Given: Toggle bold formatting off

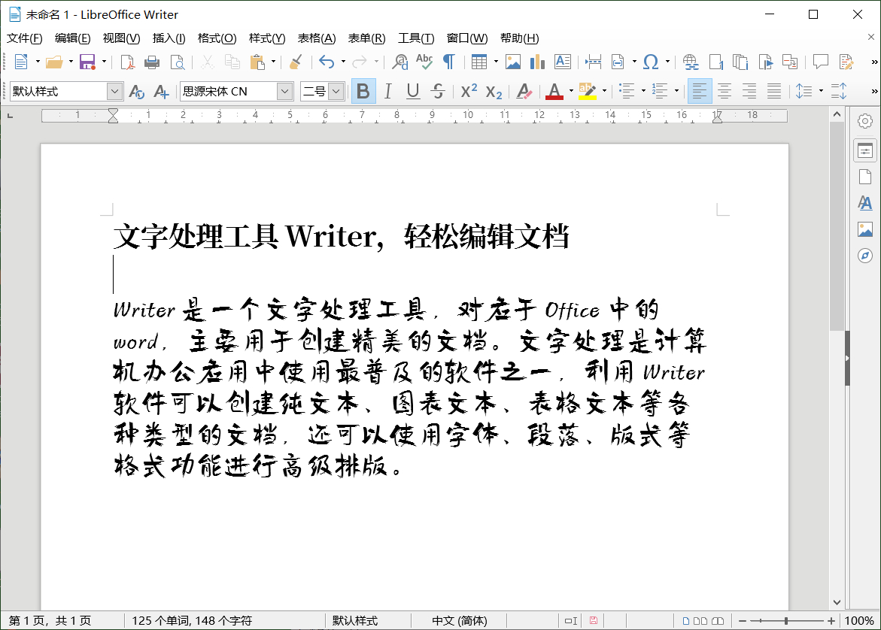Looking at the screenshot, I should 363,90.
